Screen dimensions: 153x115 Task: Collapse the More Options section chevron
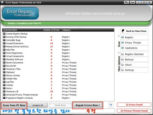point(119,53)
